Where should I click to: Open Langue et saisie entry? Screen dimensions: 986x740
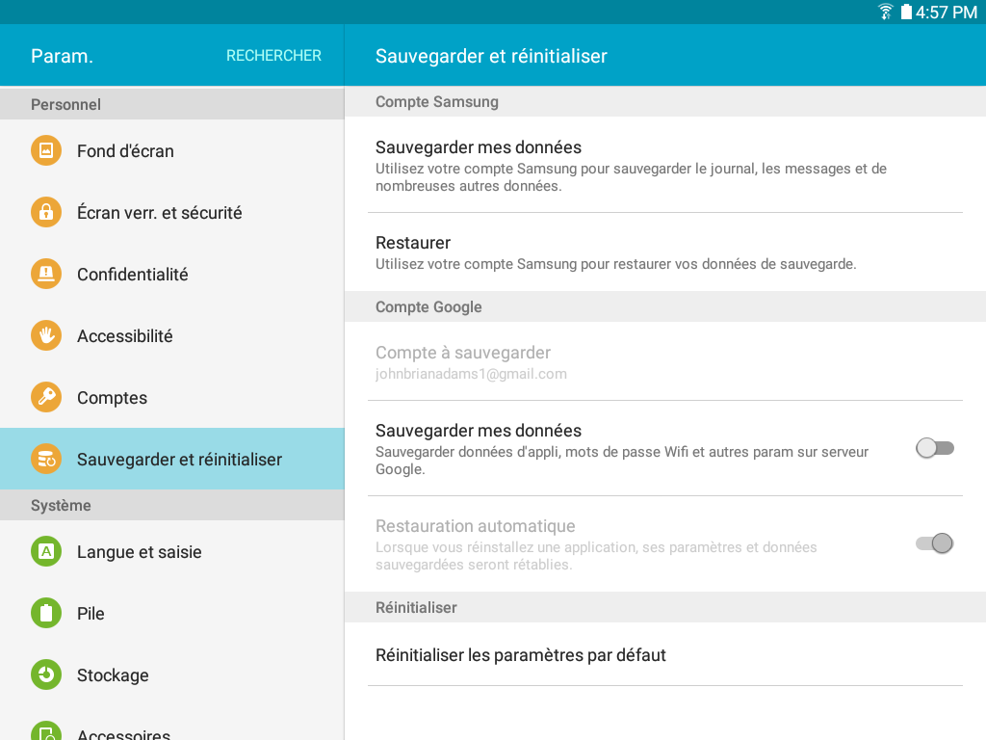pos(172,552)
